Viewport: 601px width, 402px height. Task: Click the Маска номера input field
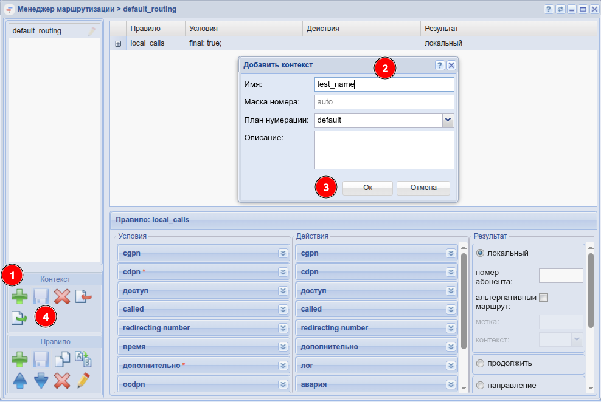click(x=384, y=102)
